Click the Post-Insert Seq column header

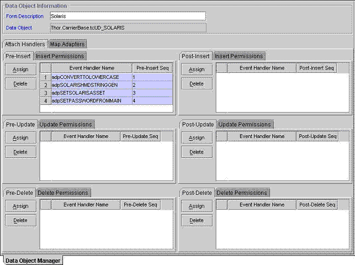[x=316, y=68]
